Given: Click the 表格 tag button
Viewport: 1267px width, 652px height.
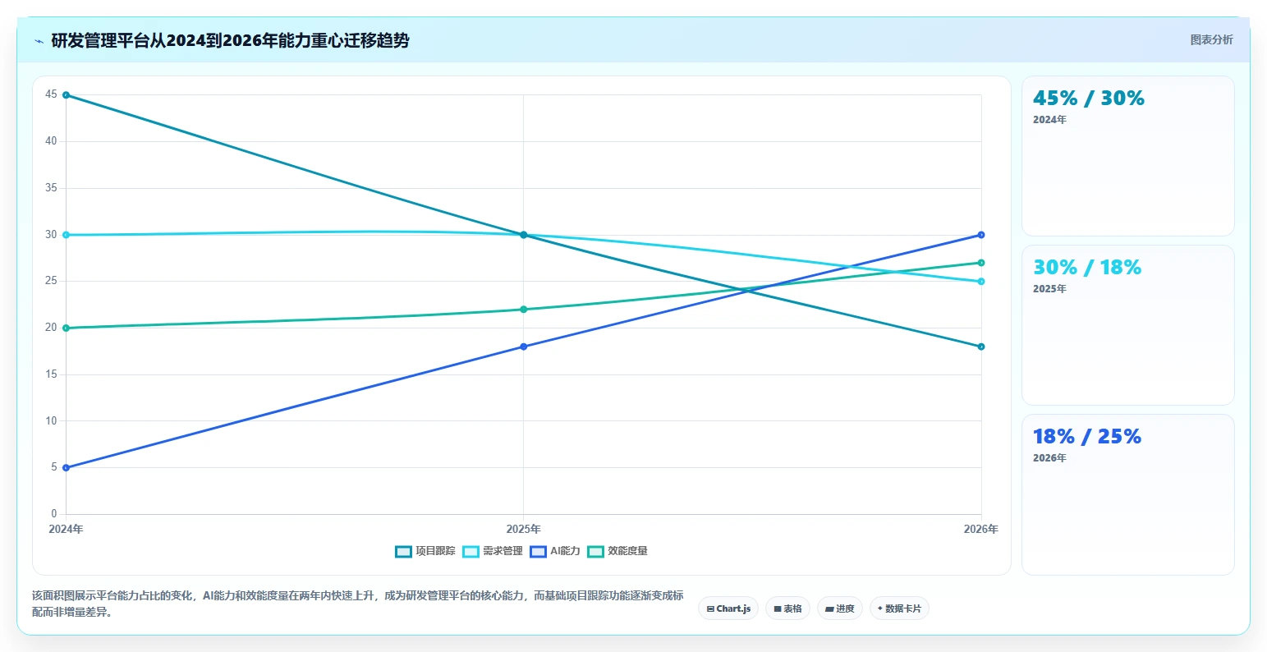Looking at the screenshot, I should [787, 608].
